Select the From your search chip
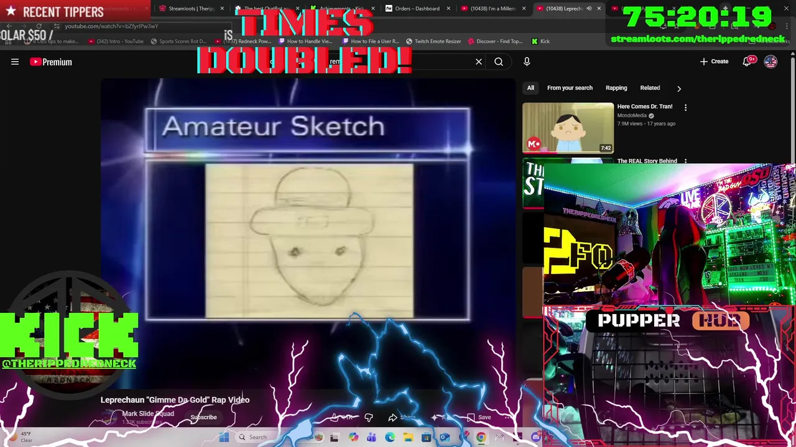Image resolution: width=796 pixels, height=447 pixels. coord(570,88)
